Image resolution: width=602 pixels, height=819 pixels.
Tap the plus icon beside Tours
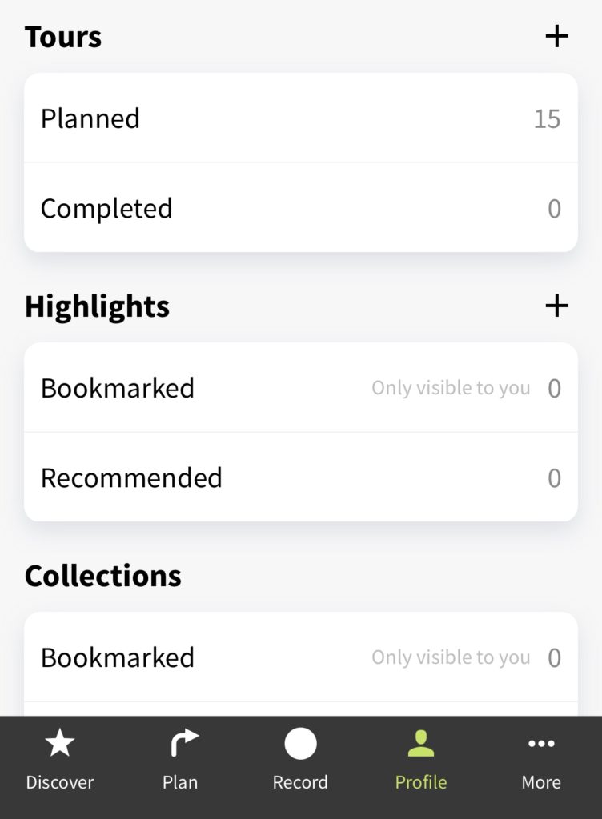[556, 36]
